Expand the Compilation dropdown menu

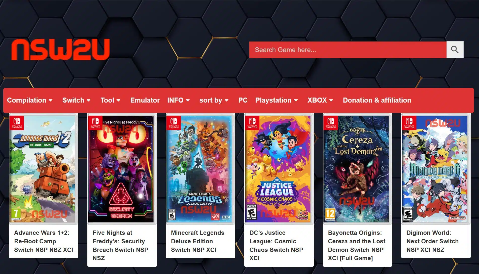pyautogui.click(x=30, y=100)
